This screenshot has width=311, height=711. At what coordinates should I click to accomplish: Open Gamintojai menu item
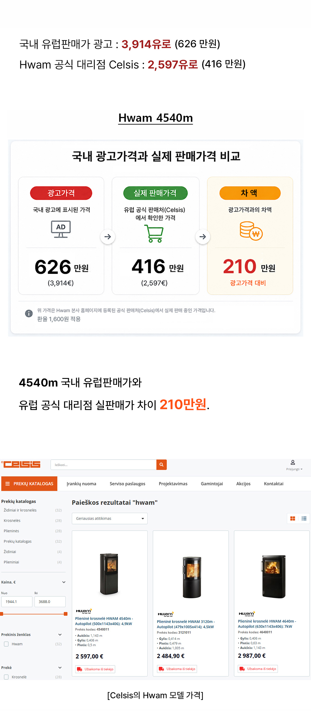tap(212, 484)
